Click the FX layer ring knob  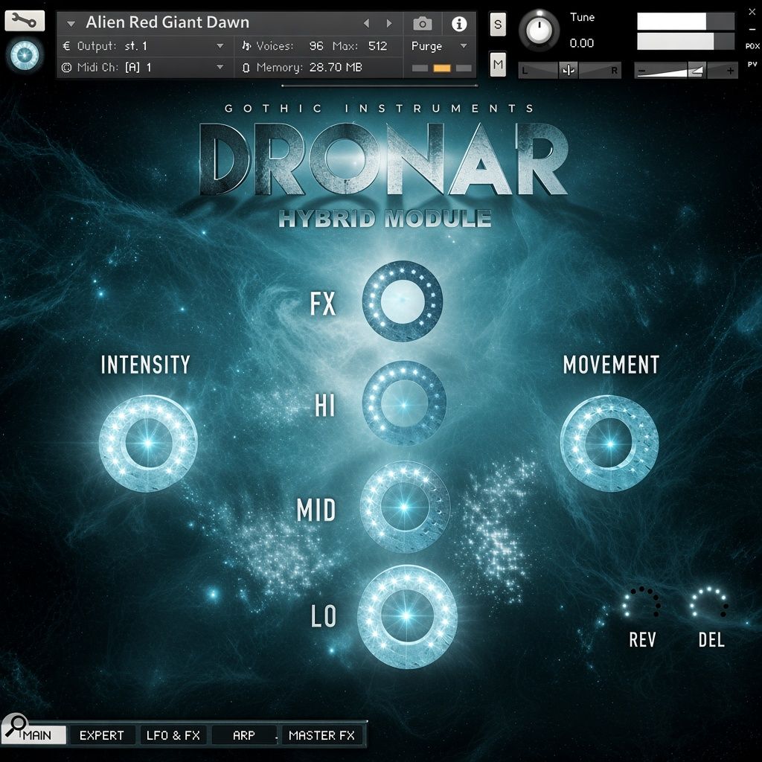click(403, 301)
